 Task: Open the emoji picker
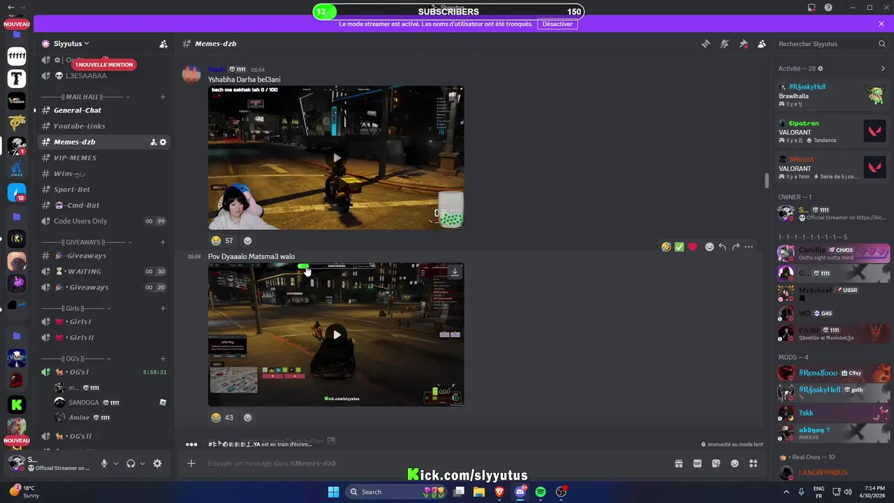[x=735, y=463]
